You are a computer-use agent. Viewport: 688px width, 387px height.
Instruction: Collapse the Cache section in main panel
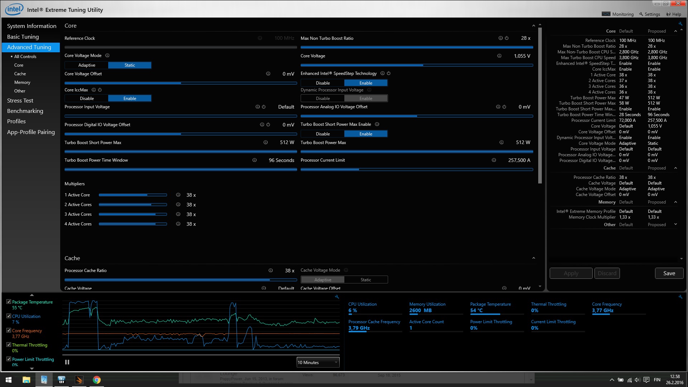click(534, 258)
